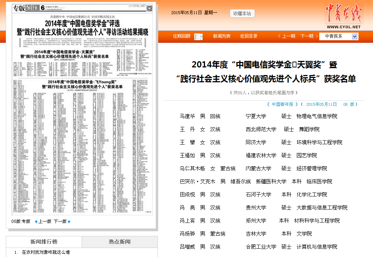Click the 收藏本站 button
373x257 pixels.
tap(242, 13)
